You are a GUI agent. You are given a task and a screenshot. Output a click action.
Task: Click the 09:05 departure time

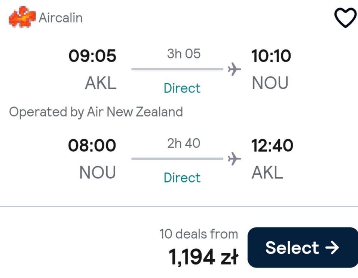pyautogui.click(x=92, y=56)
